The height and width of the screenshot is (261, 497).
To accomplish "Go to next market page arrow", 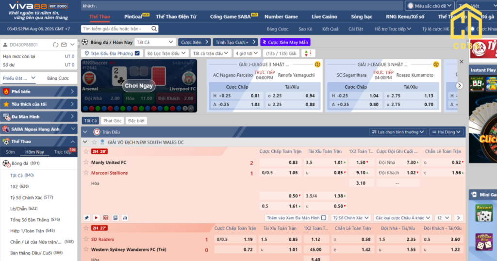I will 458,218.
